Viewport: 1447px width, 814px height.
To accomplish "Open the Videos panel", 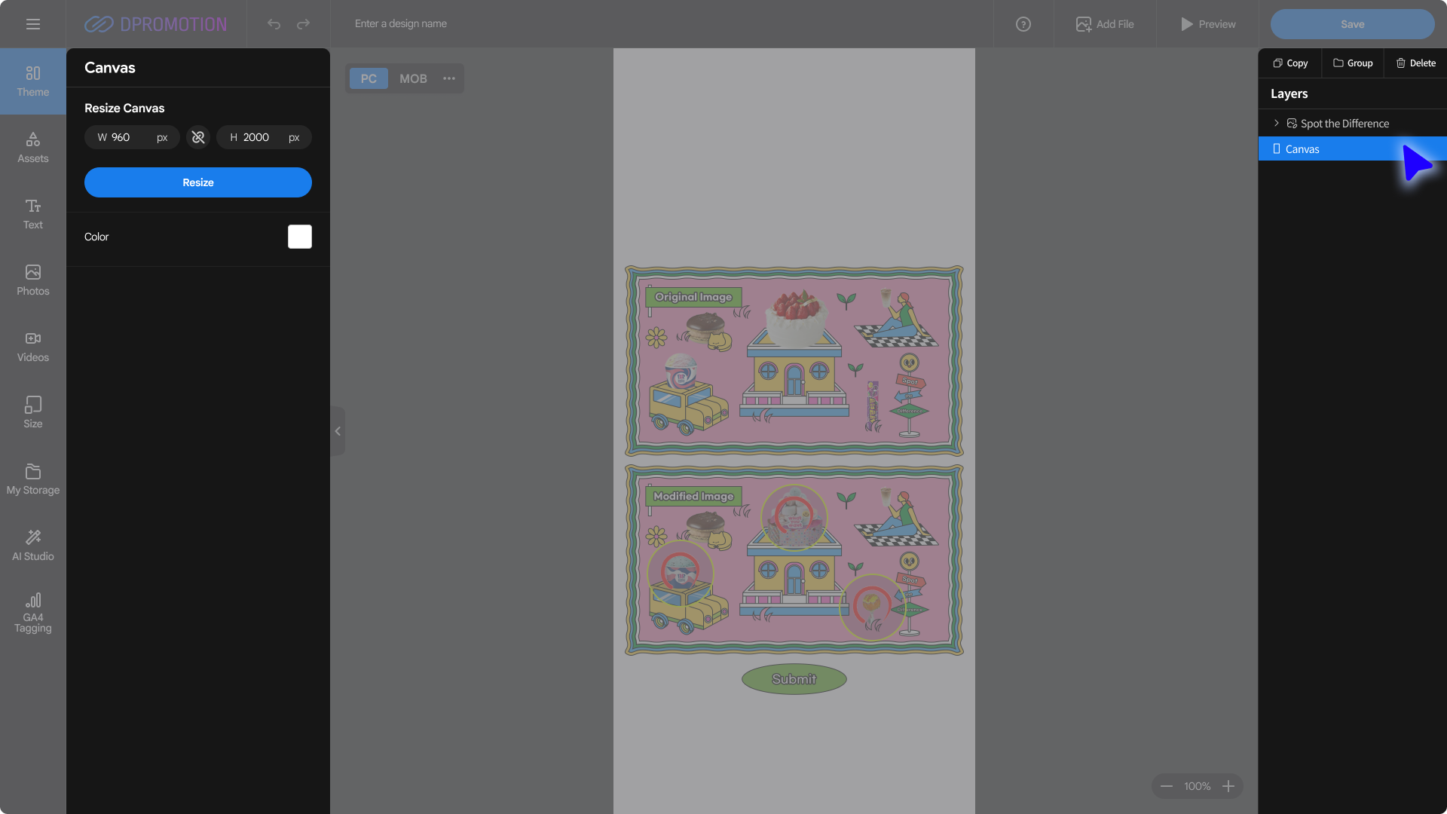I will click(x=32, y=346).
